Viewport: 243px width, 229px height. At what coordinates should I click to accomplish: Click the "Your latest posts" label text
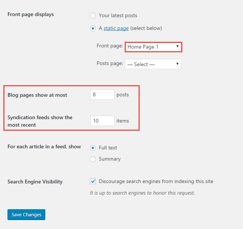pyautogui.click(x=118, y=15)
